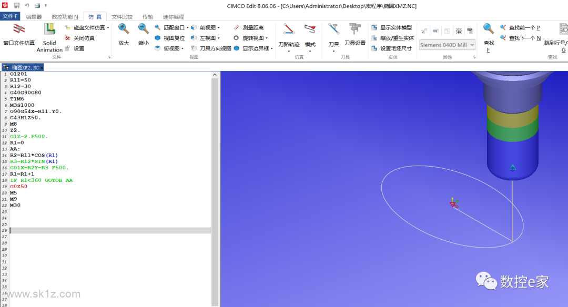Click 缩放/重生实体 zoom/regenerate solid
This screenshot has height=307, width=568.
(x=393, y=38)
